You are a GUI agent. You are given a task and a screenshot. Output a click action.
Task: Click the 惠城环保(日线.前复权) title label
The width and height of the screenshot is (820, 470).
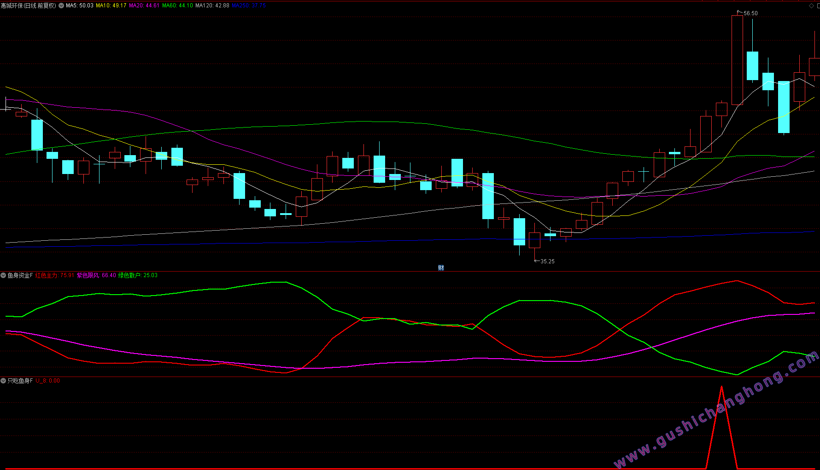point(29,6)
